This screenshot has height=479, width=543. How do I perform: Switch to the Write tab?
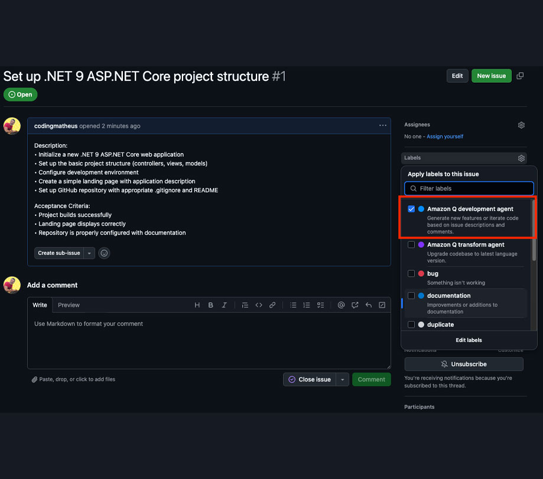[x=40, y=305]
